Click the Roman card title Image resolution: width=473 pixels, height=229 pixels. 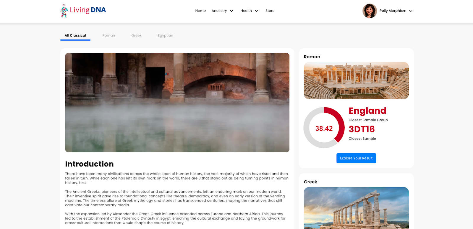click(312, 57)
